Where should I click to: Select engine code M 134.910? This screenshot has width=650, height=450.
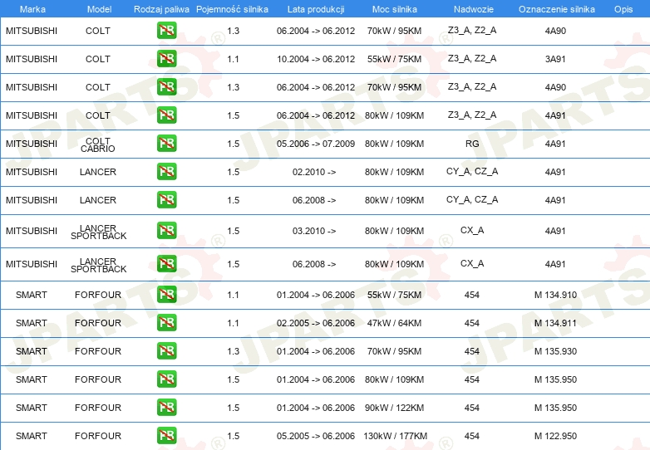pos(555,295)
